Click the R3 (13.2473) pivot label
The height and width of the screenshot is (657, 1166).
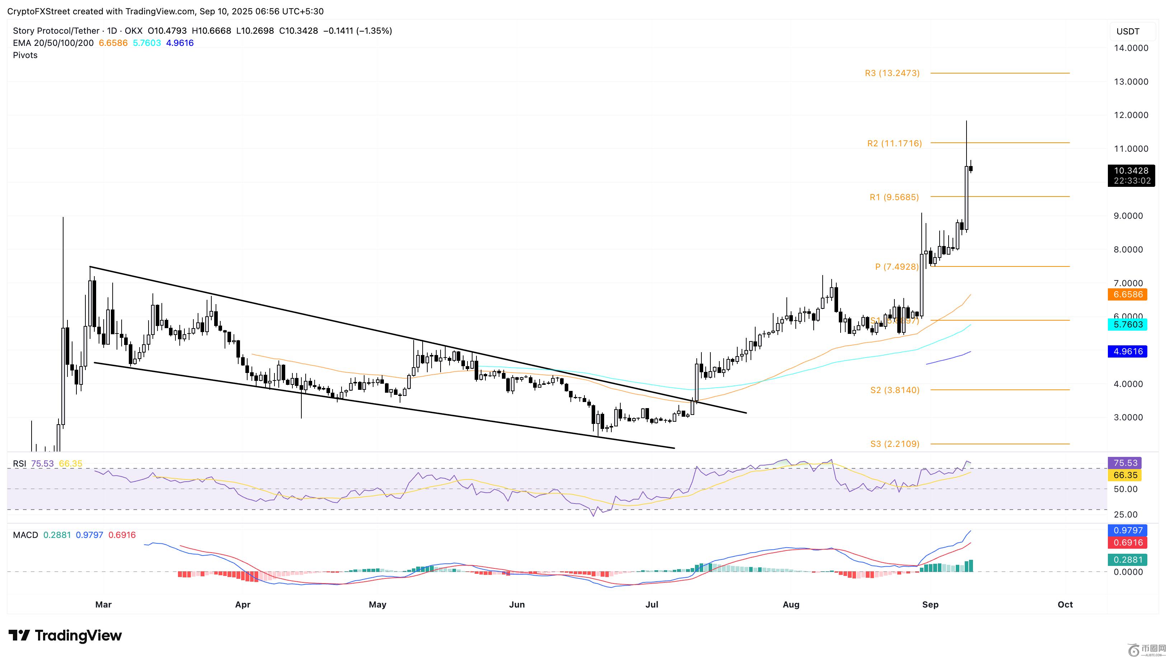tap(892, 73)
